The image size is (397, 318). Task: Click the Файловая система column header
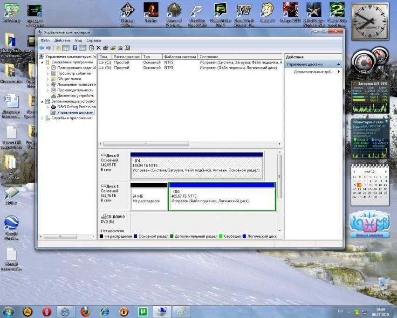[x=179, y=56]
